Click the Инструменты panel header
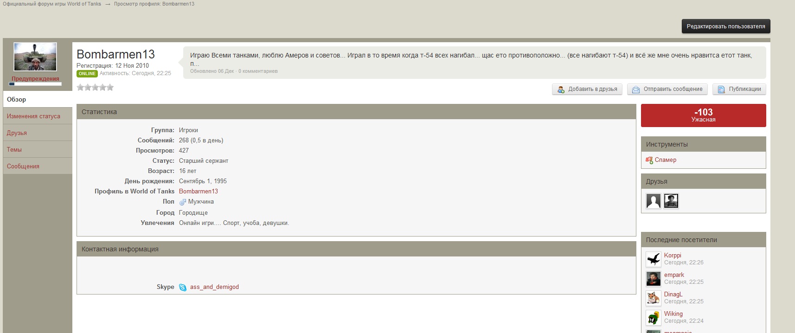This screenshot has width=795, height=333. [x=704, y=144]
